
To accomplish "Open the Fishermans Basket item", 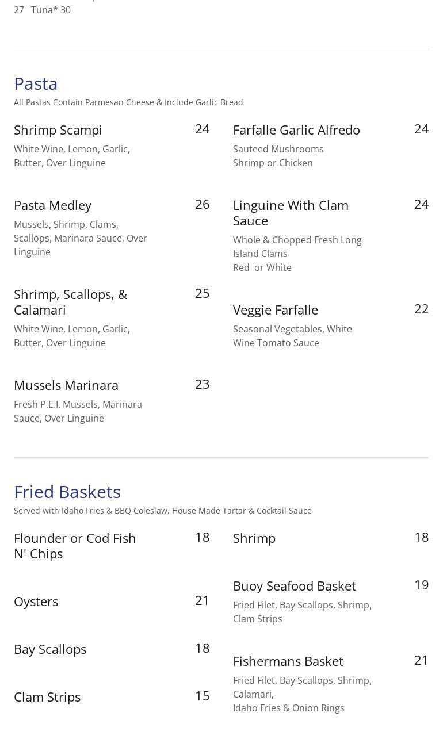I will pos(288,661).
